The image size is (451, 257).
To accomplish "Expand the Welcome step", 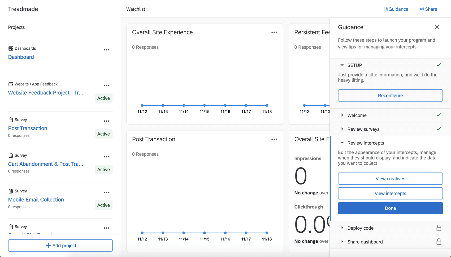I will coord(342,115).
